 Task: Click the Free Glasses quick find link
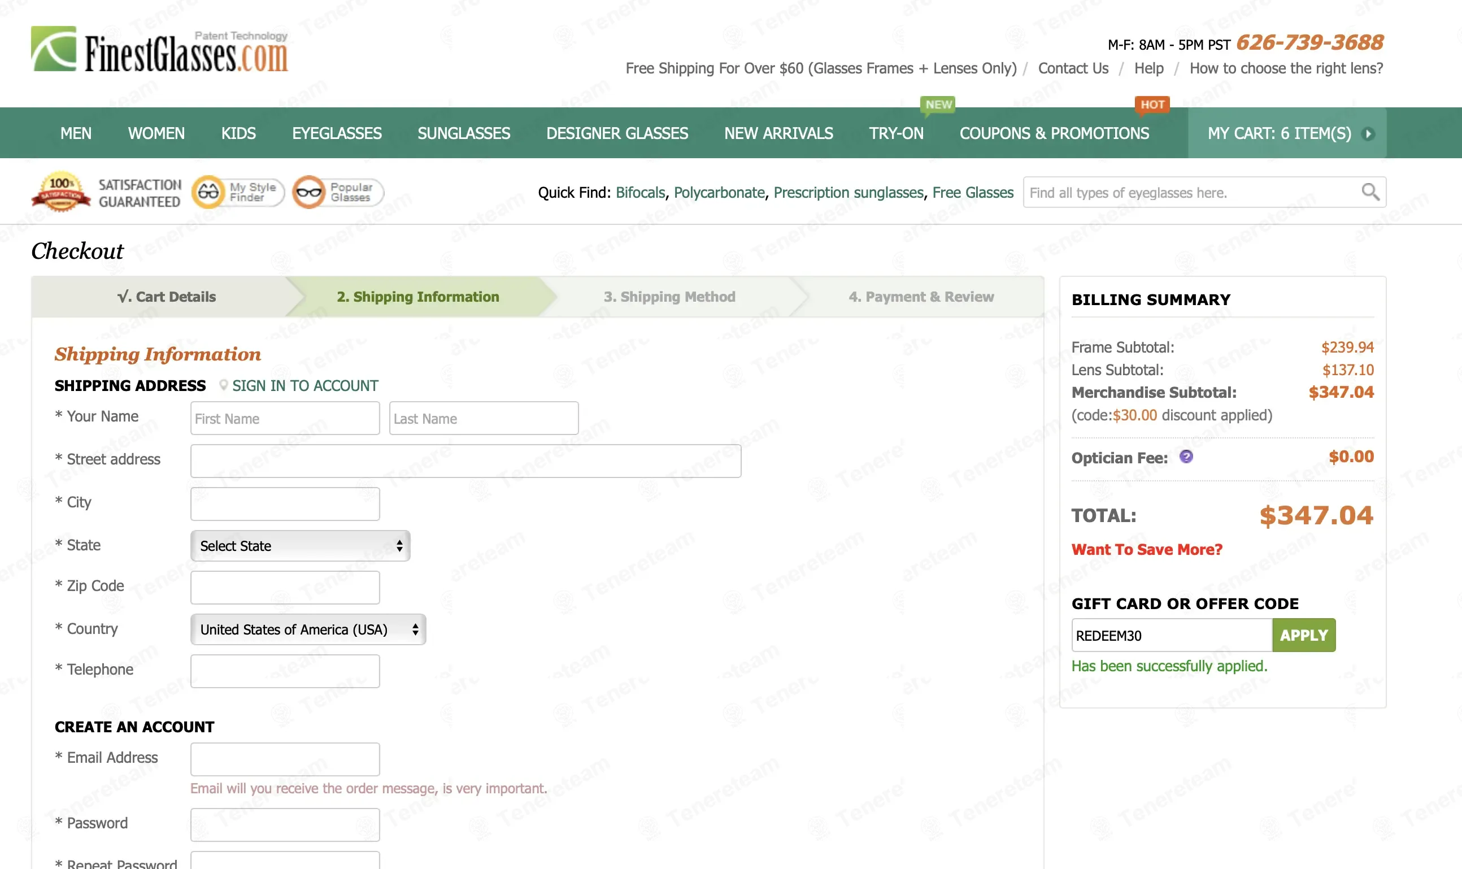click(x=973, y=193)
